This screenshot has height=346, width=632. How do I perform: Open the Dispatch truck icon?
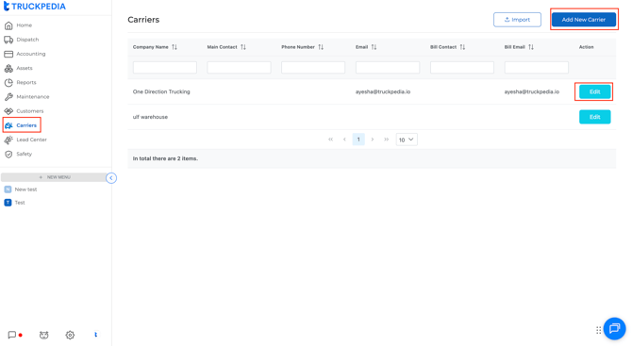tap(8, 40)
